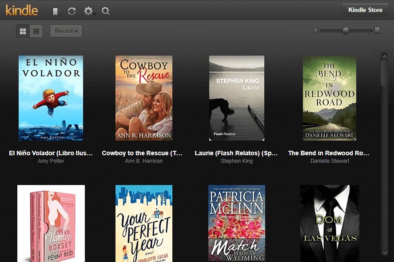Screen dimensions: 394x262
Task: Click the scrollbar up arrow
Action: [x=385, y=56]
